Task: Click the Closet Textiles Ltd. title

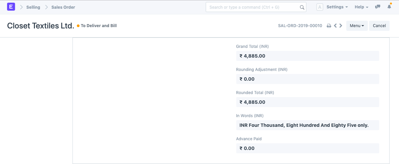Action: [x=41, y=26]
